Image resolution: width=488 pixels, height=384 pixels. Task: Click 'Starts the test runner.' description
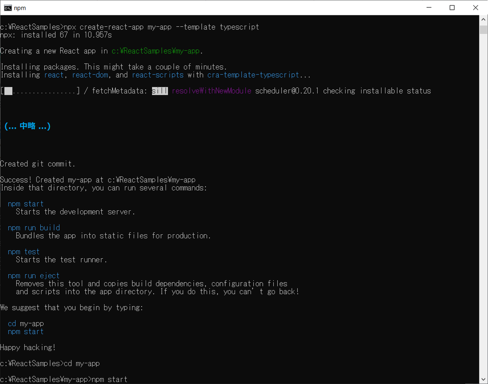point(61,260)
